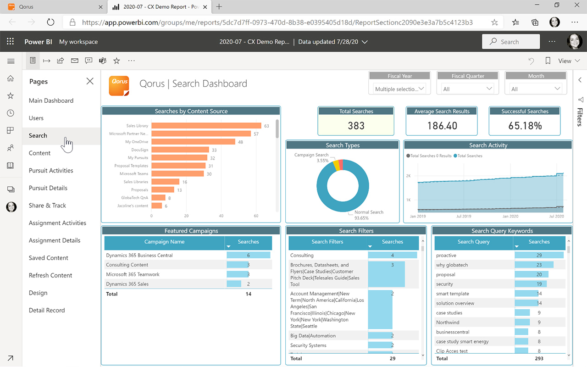Click the My workspace link in header

click(78, 42)
